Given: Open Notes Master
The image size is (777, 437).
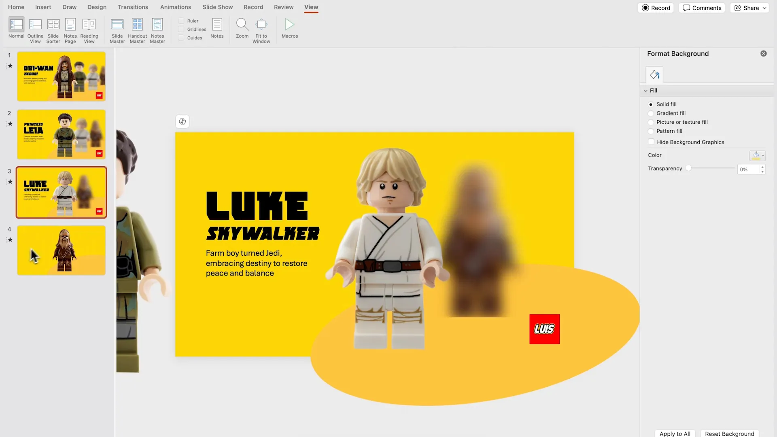Looking at the screenshot, I should (157, 31).
